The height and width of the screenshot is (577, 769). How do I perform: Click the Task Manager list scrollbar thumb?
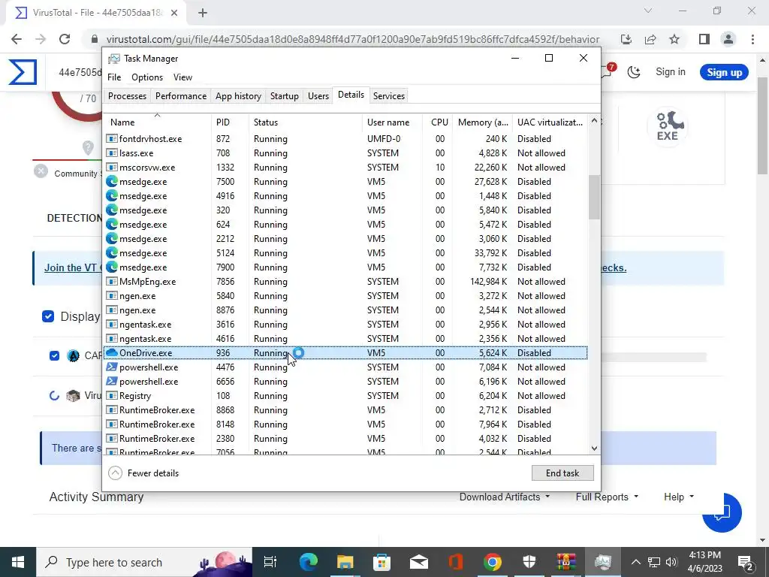pyautogui.click(x=595, y=198)
